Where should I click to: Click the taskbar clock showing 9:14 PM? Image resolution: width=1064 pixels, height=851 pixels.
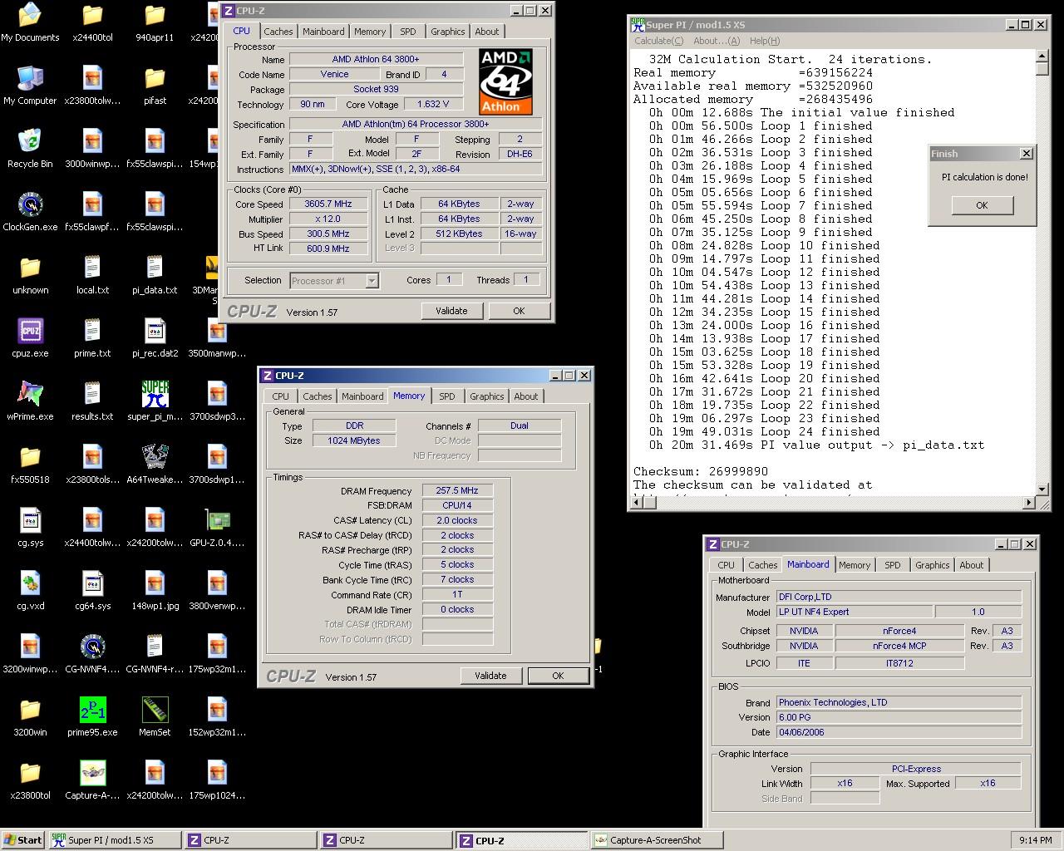[x=1035, y=840]
